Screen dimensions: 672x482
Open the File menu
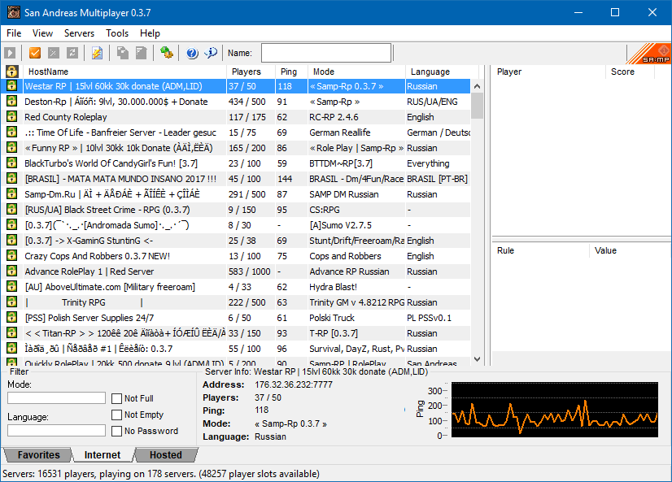[x=14, y=33]
